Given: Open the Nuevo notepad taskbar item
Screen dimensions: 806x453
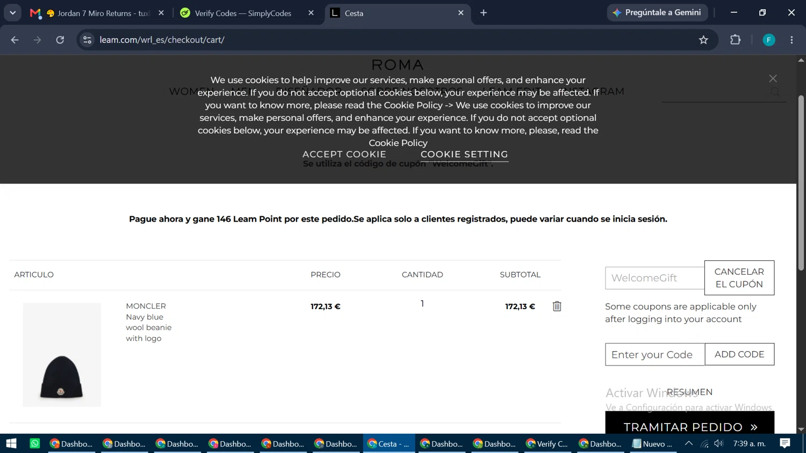Looking at the screenshot, I should 652,443.
